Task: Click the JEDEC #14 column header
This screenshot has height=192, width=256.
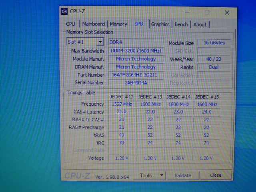Action: pos(178,97)
